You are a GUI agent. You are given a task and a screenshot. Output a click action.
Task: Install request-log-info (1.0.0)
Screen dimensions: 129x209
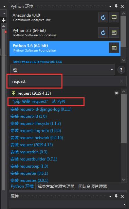point(36,131)
